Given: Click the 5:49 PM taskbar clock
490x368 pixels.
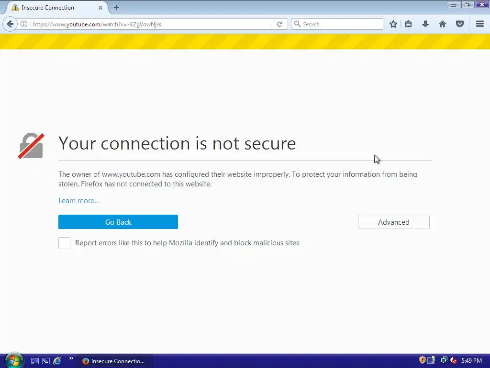Looking at the screenshot, I should (471, 361).
